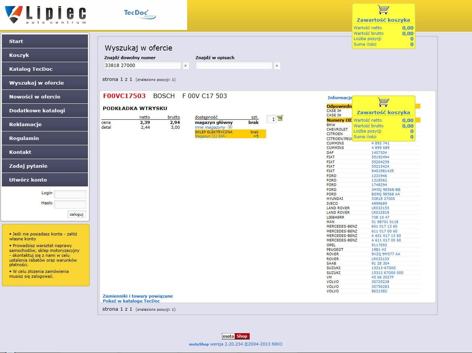
Task: Click Ford OE number 1231946
Action: pos(379,176)
